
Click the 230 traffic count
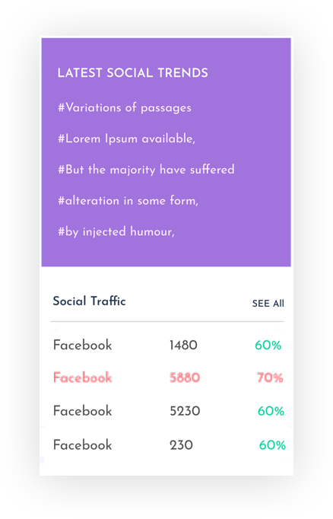click(x=181, y=445)
